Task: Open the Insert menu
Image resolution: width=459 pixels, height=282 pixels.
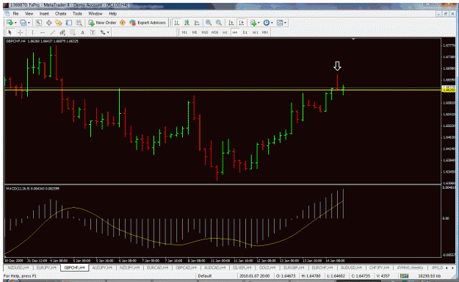Action: click(44, 14)
